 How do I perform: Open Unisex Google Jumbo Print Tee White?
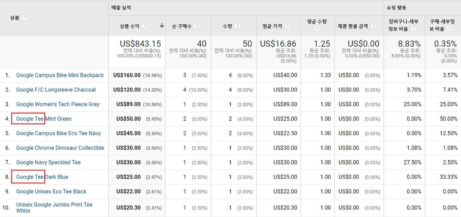[x=54, y=208]
